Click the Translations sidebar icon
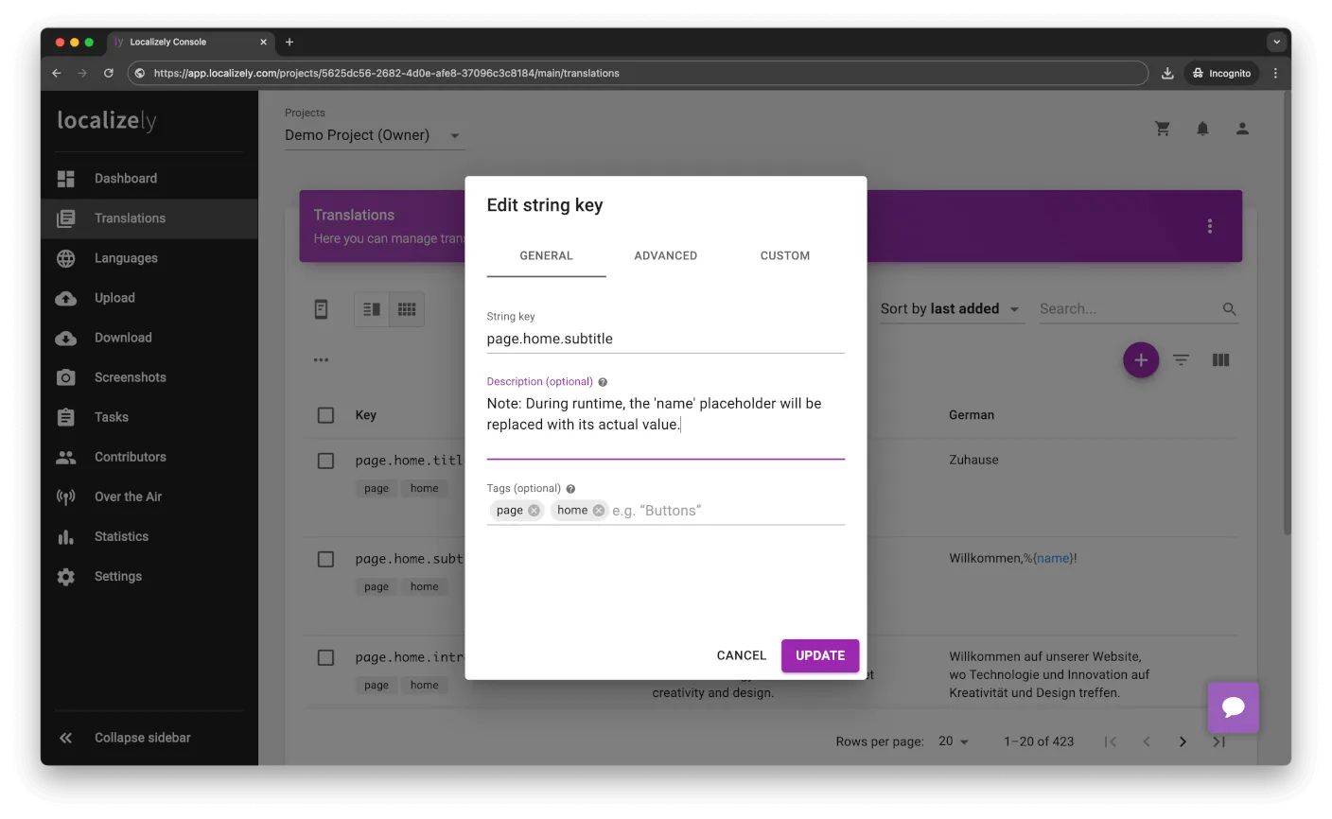The height and width of the screenshot is (819, 1332). [65, 218]
